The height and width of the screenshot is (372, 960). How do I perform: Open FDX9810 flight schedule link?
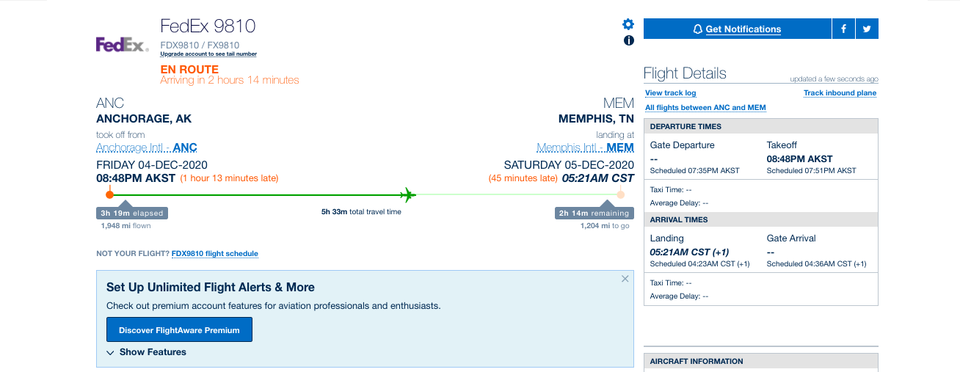[215, 254]
